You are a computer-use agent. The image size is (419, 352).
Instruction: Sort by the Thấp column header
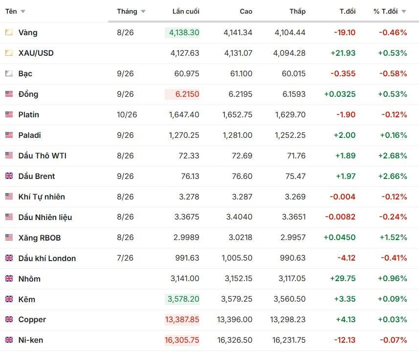(297, 11)
